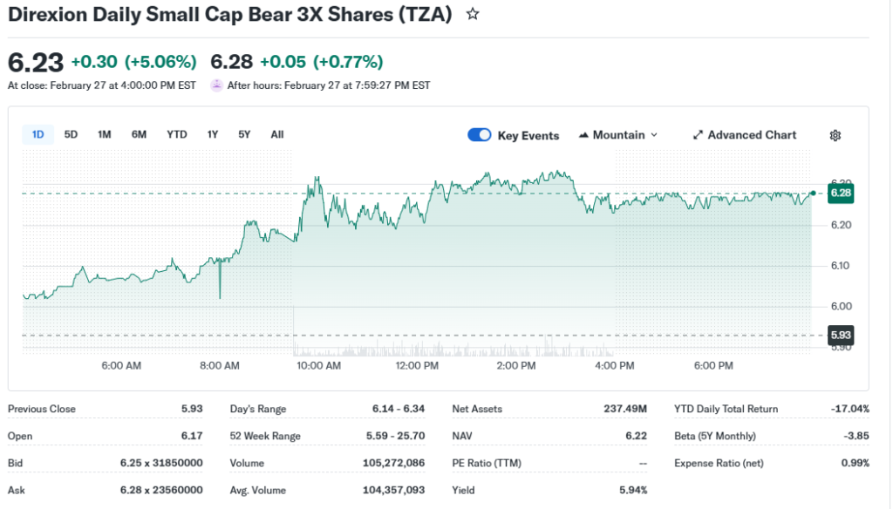893x509 pixels.
Task: Select the 1M range tab
Action: pyautogui.click(x=105, y=134)
